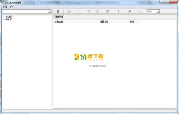Click the run play arrow icon

click(x=119, y=11)
